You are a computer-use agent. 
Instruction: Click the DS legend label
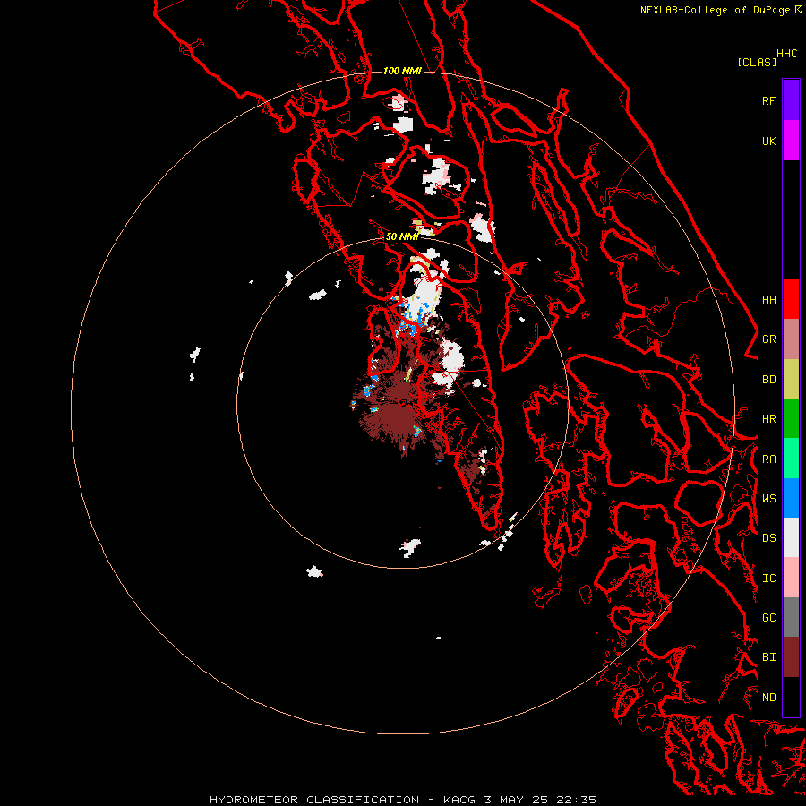click(768, 538)
